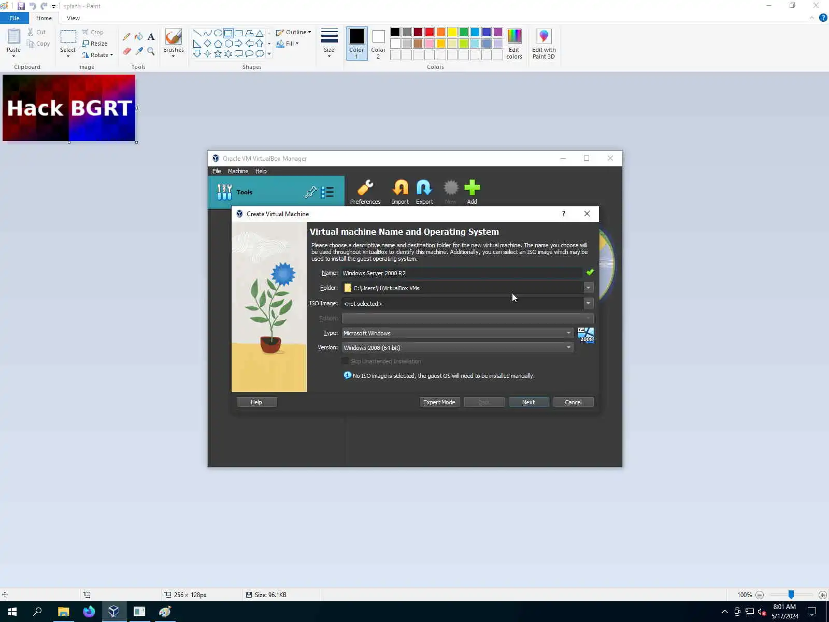Click the Save icon in Paint title bar
829x622 pixels.
21,6
